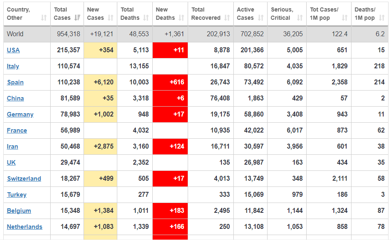The image size is (391, 240).
Task: Open the USA country link
Action: [x=13, y=50]
